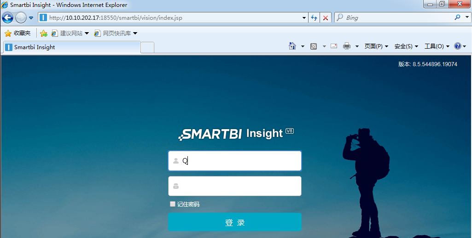Enable the 记住密码 checkbox
Image resolution: width=472 pixels, height=238 pixels.
pos(173,204)
